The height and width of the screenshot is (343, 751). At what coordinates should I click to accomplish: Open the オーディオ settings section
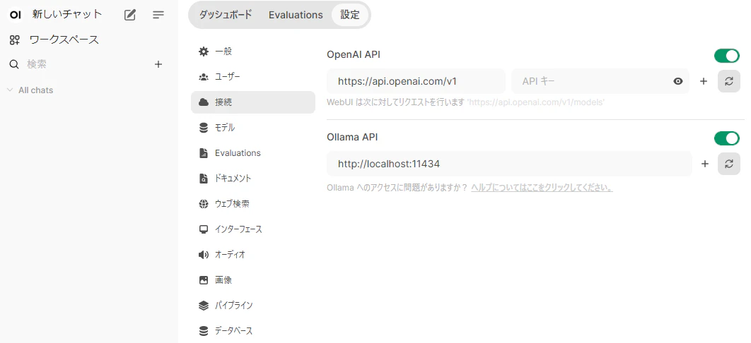coord(253,255)
